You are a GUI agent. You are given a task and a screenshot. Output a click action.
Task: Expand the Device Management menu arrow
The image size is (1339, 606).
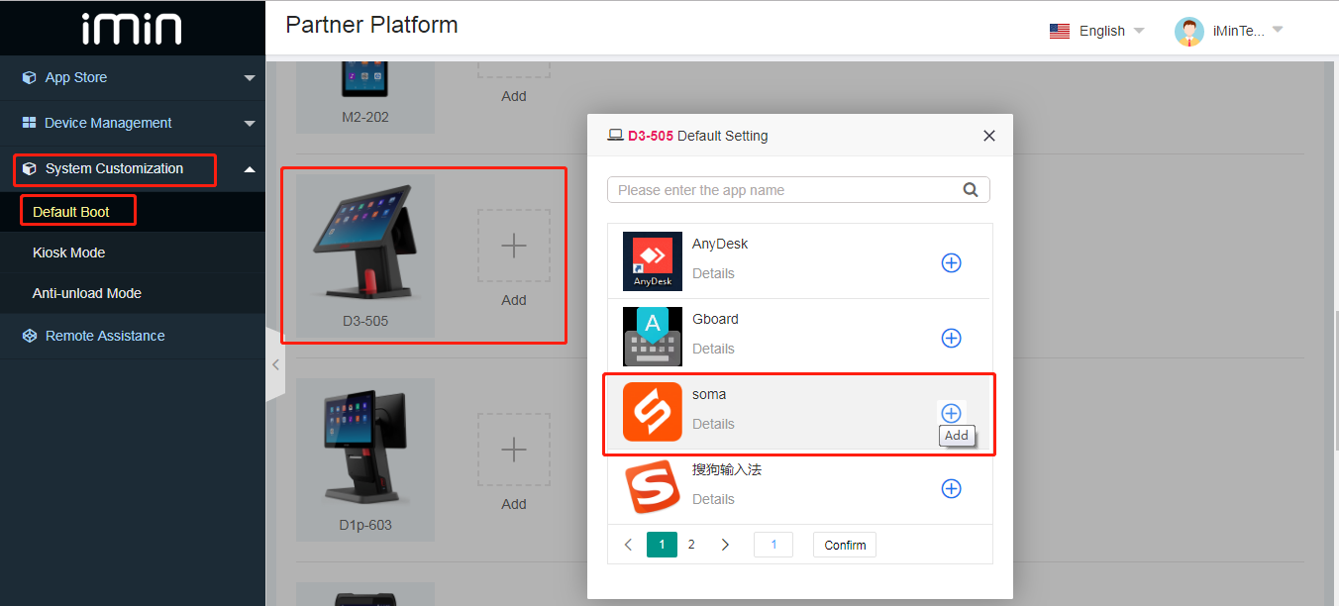coord(250,124)
